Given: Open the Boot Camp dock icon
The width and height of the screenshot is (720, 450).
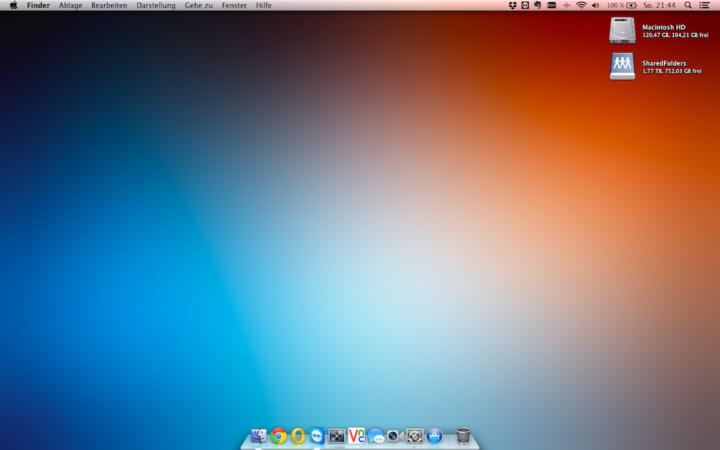Looking at the screenshot, I should pyautogui.click(x=337, y=436).
